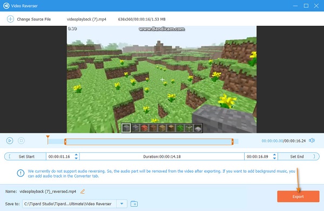Increase end time with up arrow
This screenshot has height=211, width=324.
(274, 155)
